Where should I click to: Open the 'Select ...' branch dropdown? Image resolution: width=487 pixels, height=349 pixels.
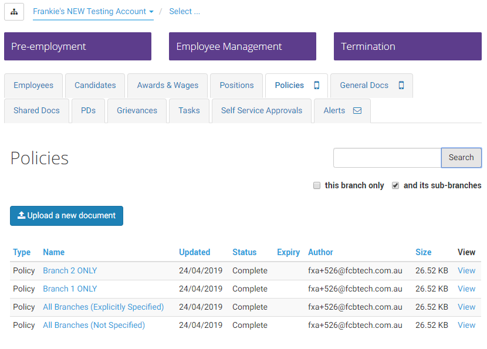(184, 12)
